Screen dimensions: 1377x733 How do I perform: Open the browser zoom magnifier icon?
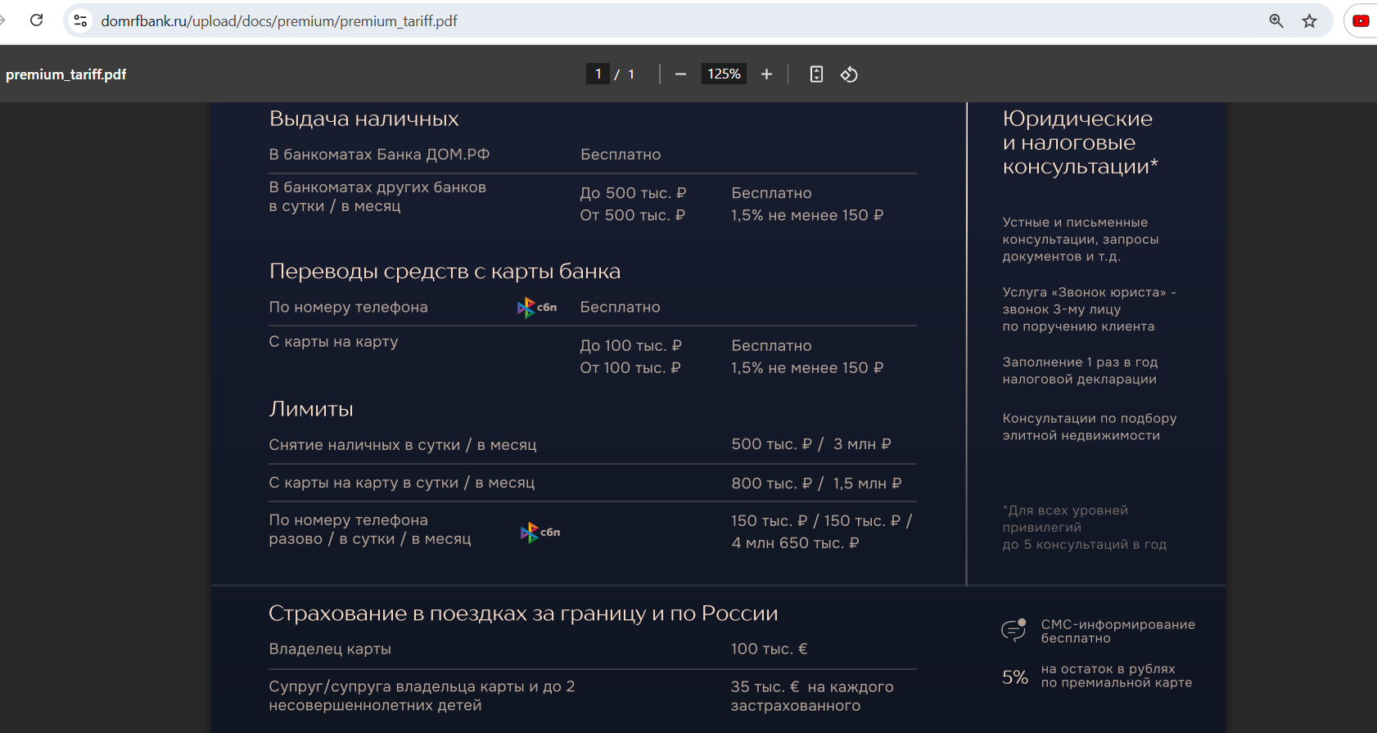[x=1276, y=20]
